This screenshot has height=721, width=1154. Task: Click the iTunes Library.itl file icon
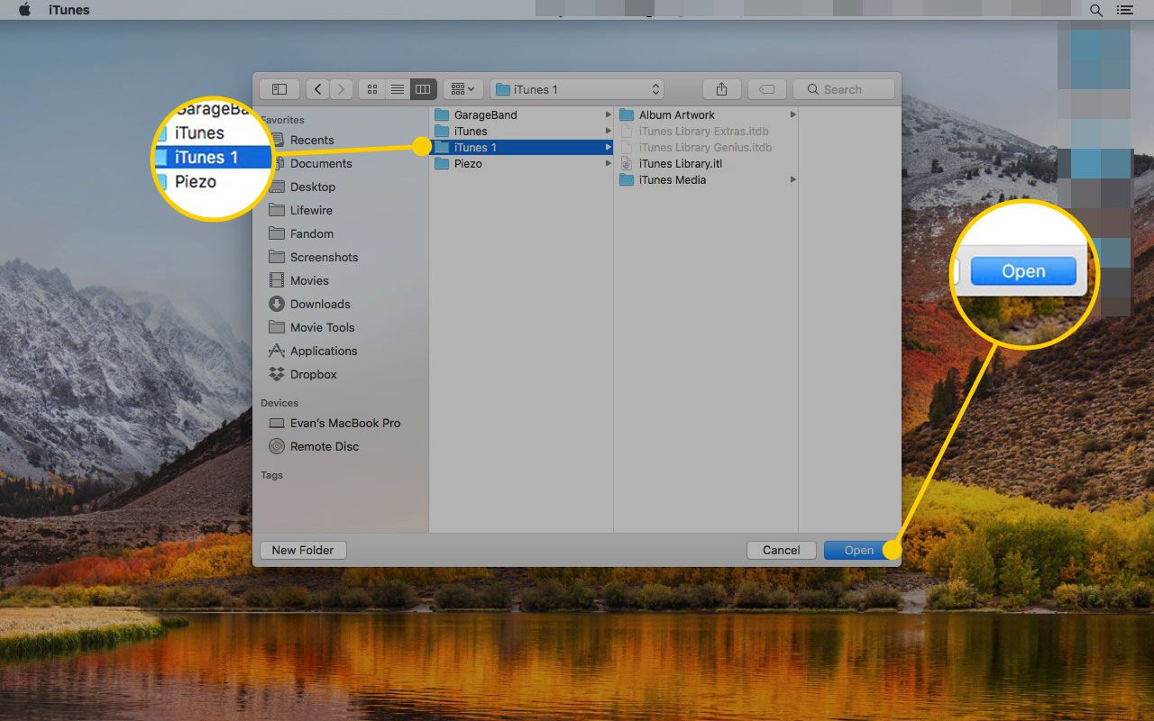627,163
